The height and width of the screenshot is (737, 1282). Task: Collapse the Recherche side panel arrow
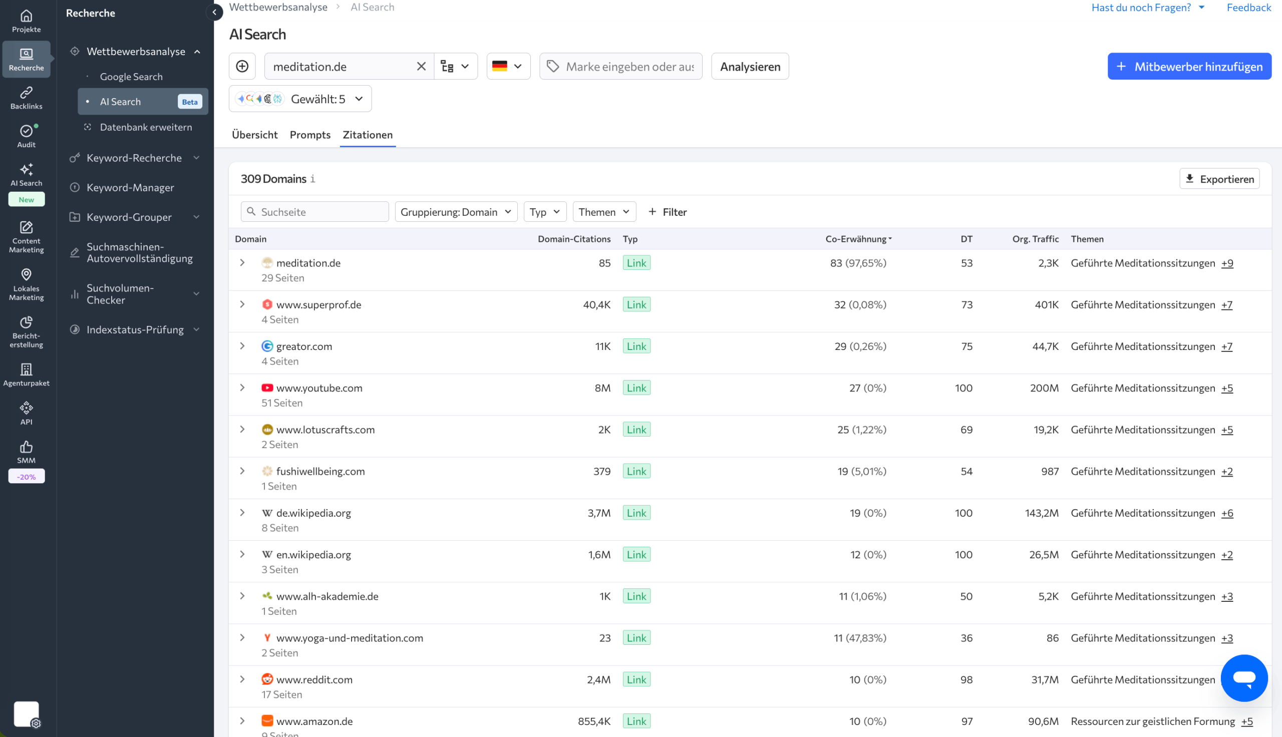pos(214,12)
